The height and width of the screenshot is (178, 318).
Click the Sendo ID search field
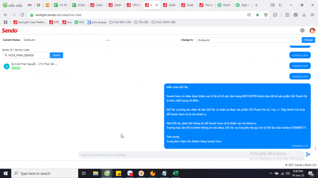tap(25, 55)
